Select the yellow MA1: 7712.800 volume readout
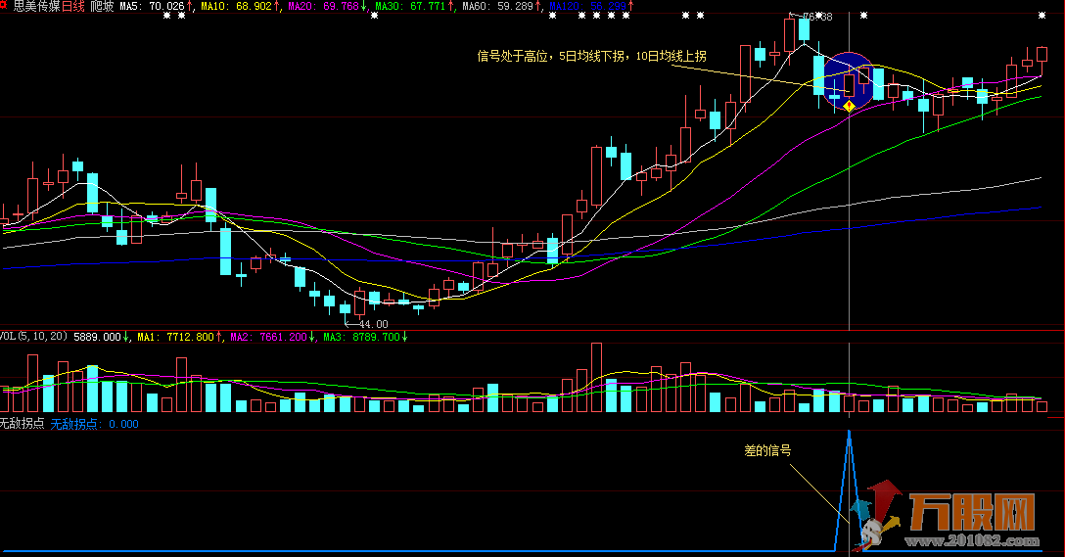 click(180, 336)
